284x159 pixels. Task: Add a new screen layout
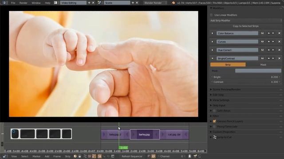tap(89, 3)
